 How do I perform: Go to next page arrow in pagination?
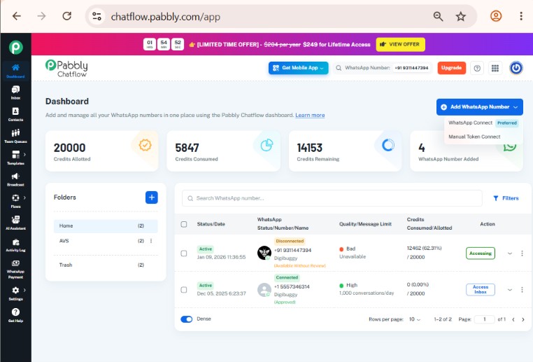tap(523, 319)
